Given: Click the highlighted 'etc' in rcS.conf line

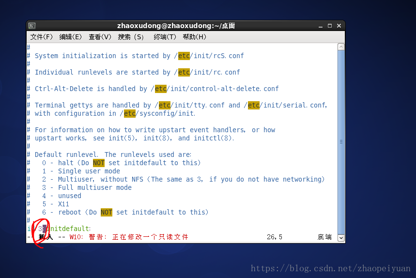Looking at the screenshot, I should [184, 56].
